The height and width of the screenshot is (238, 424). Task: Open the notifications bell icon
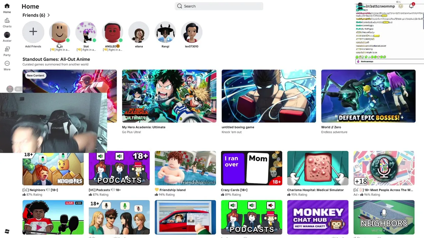pyautogui.click(x=411, y=6)
